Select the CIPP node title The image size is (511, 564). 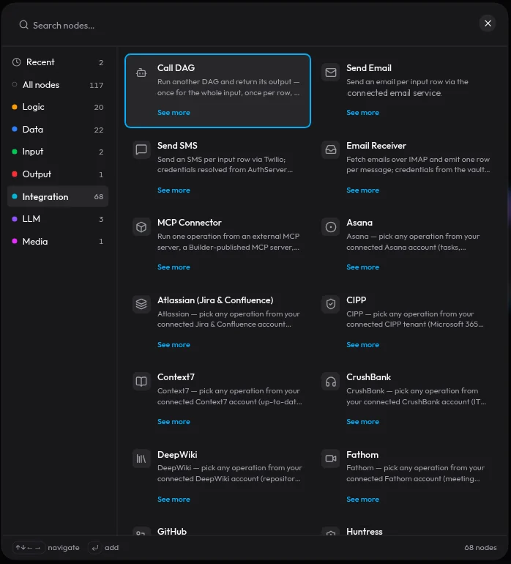(356, 300)
